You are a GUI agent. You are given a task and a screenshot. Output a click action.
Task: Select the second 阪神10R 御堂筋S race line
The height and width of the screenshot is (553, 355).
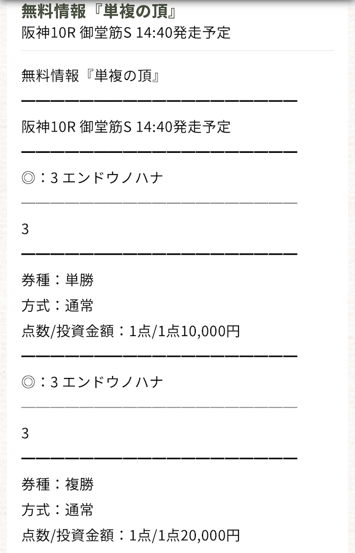pos(126,127)
